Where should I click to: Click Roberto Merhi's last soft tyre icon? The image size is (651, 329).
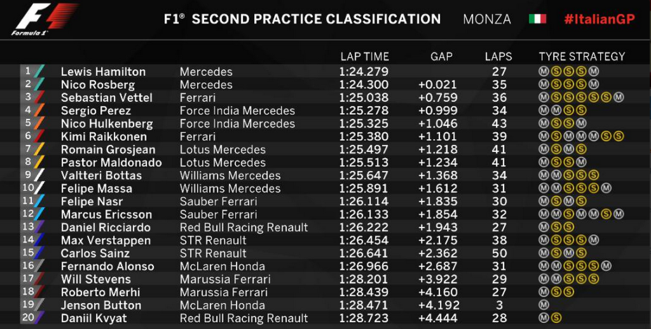(x=569, y=292)
